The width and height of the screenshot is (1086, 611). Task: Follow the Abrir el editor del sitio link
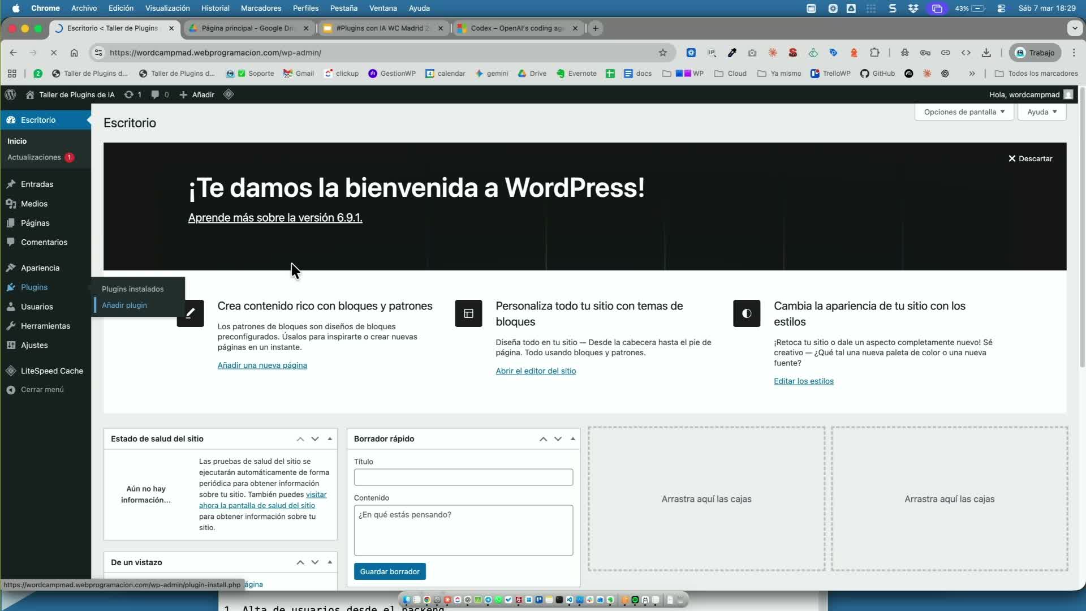pyautogui.click(x=536, y=371)
